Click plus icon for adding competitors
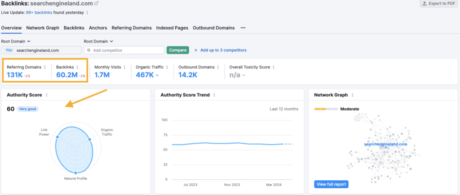Viewport: 460px width, 195px height. coord(196,50)
